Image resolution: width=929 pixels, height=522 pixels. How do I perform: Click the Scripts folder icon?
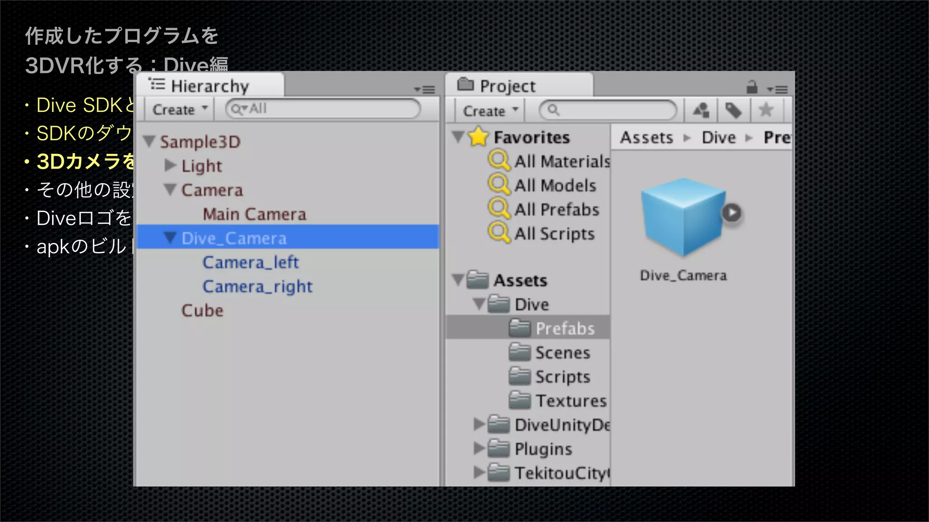(x=520, y=376)
